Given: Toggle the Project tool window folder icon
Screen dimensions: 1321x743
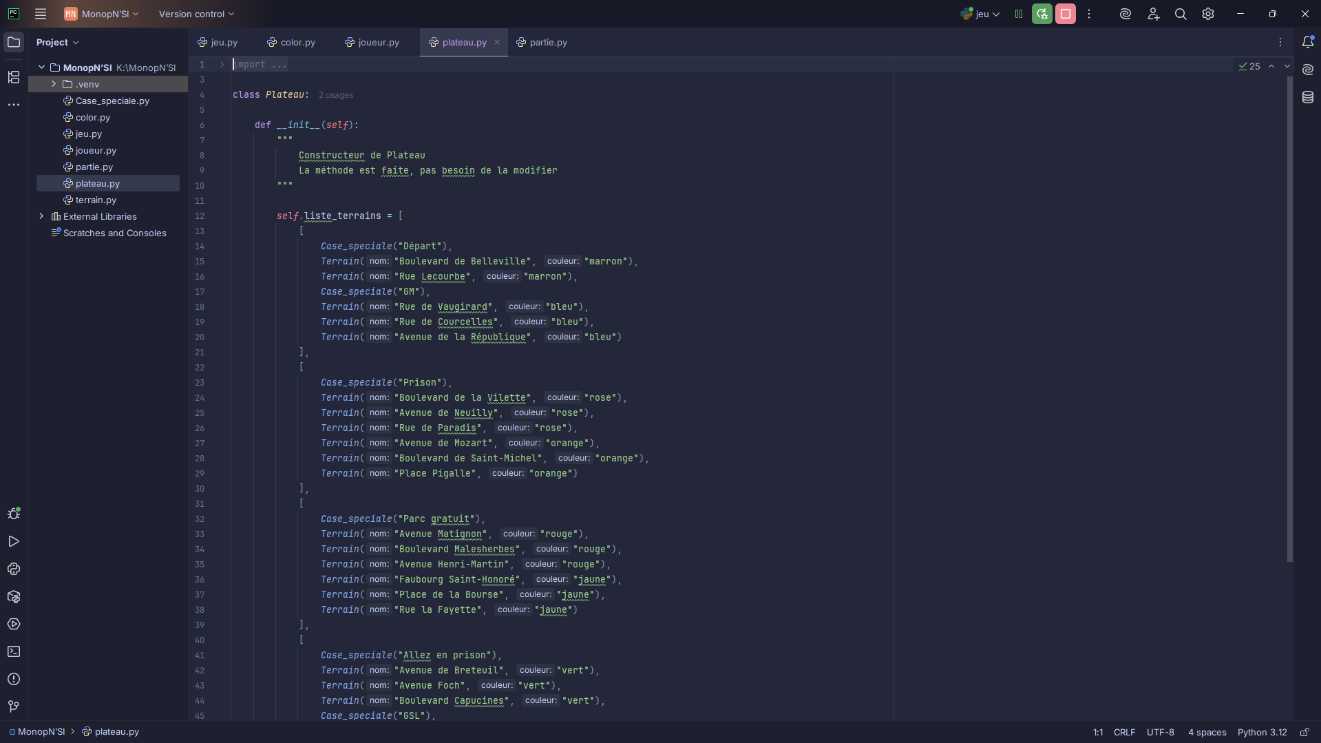Looking at the screenshot, I should pos(14,42).
